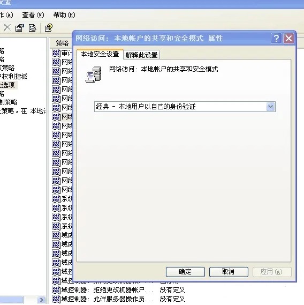Click the Export List toolbar icon
304x305 pixels.
(32, 28)
